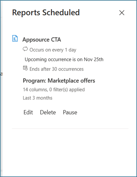Screen dimensions: 137x177
Task: Click the 'Occurs on every 1 day' text
Action: (53, 50)
